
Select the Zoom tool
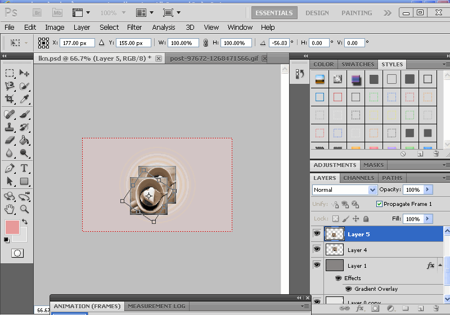24,209
